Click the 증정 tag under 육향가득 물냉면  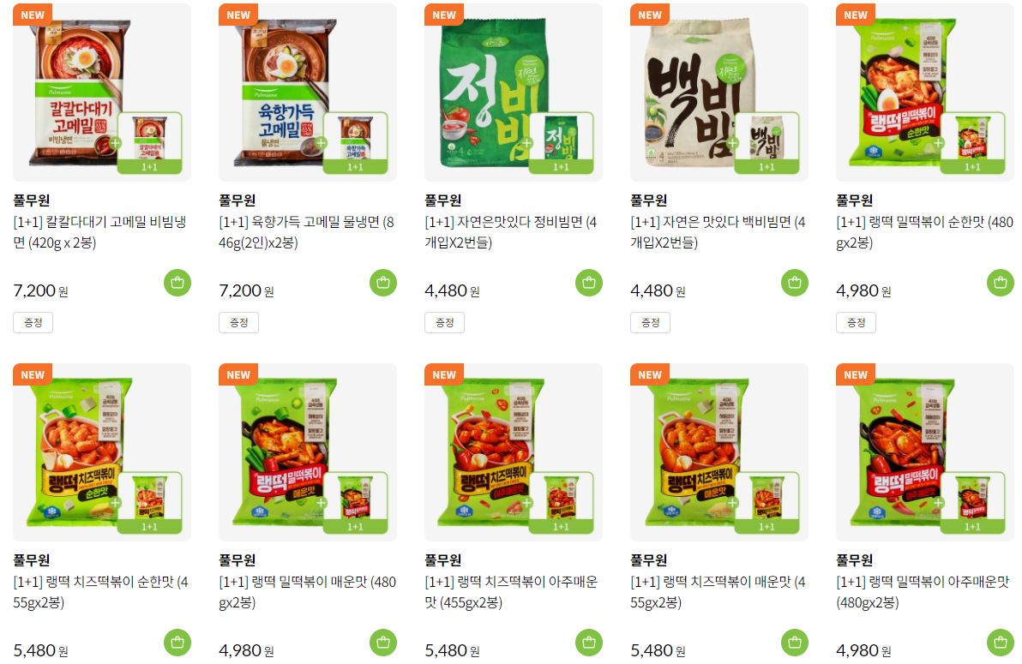point(238,322)
